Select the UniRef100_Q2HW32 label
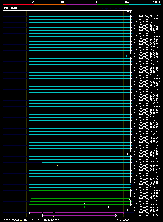The height and width of the screenshot is (222, 163). pos(146,120)
